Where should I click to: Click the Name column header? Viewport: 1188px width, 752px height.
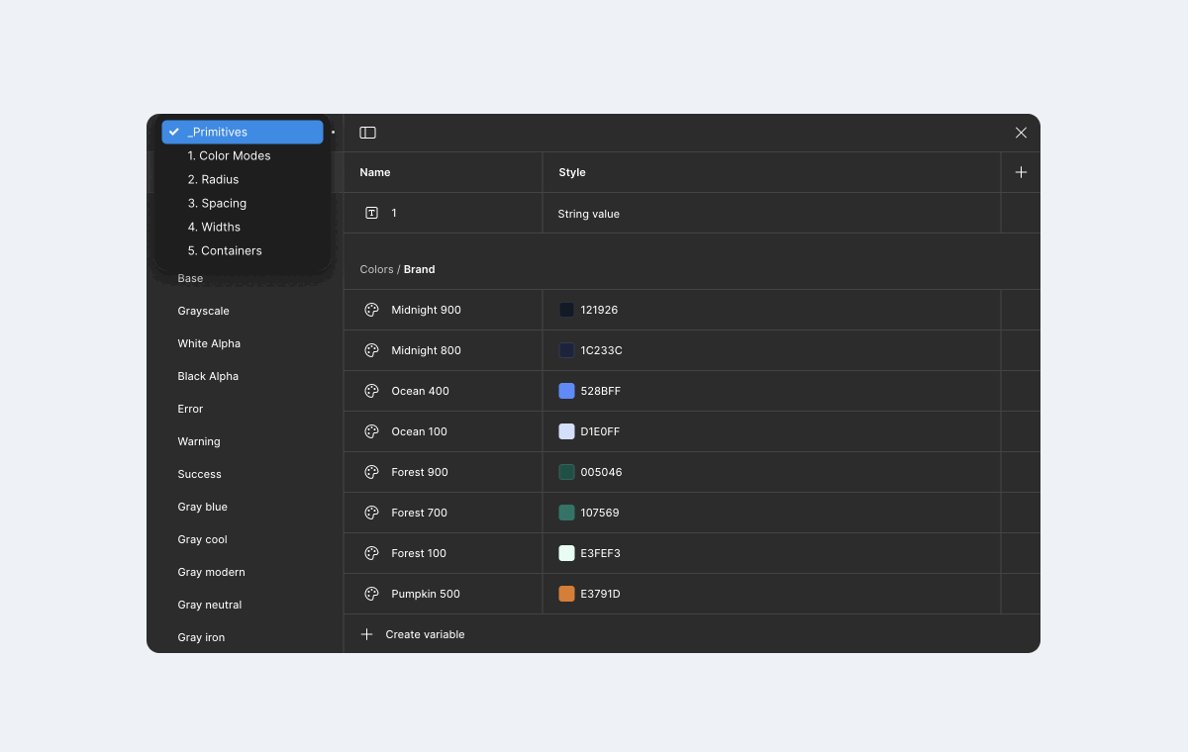coord(375,172)
